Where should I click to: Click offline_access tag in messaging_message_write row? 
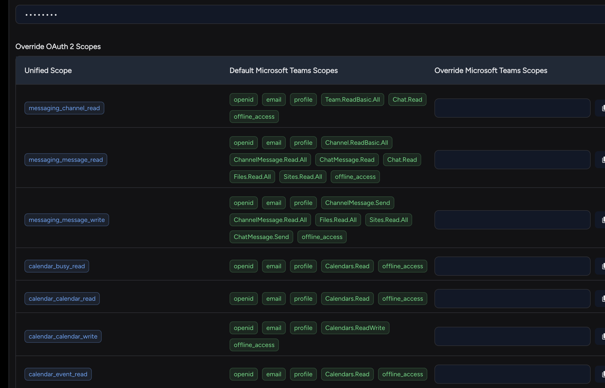tap(322, 237)
